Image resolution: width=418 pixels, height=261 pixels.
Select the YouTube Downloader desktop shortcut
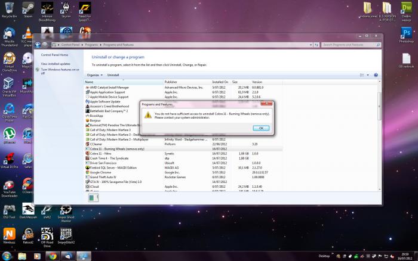tap(10, 188)
